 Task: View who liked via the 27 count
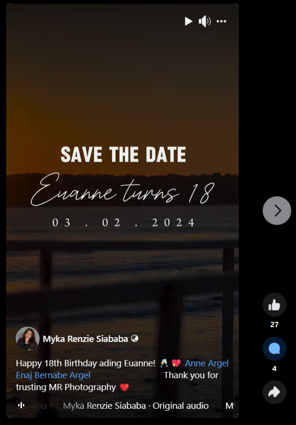[275, 324]
